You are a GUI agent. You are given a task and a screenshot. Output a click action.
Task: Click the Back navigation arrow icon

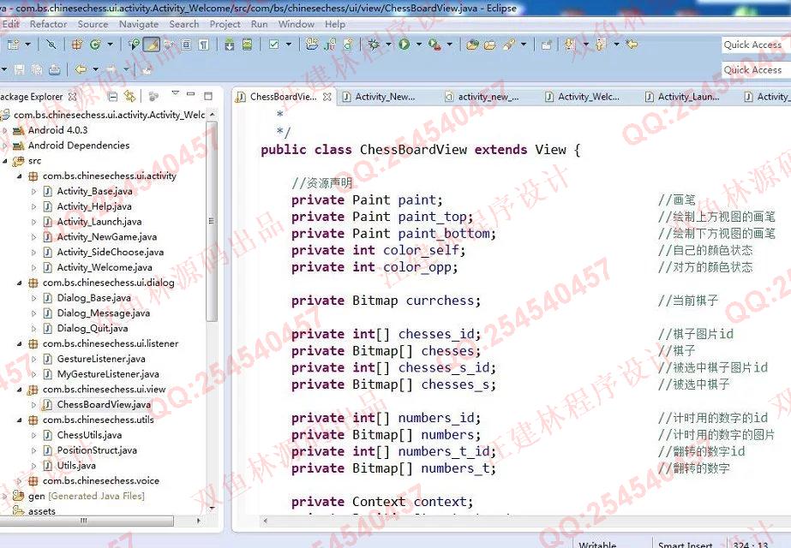pos(81,69)
